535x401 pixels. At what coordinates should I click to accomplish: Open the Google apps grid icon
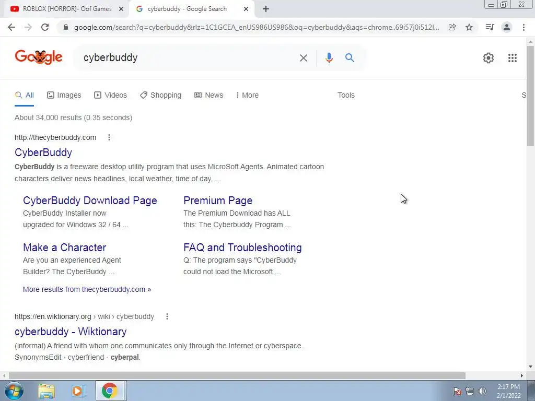pyautogui.click(x=512, y=58)
